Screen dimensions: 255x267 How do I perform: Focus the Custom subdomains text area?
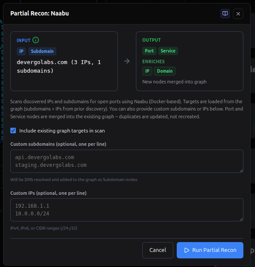[127, 161]
